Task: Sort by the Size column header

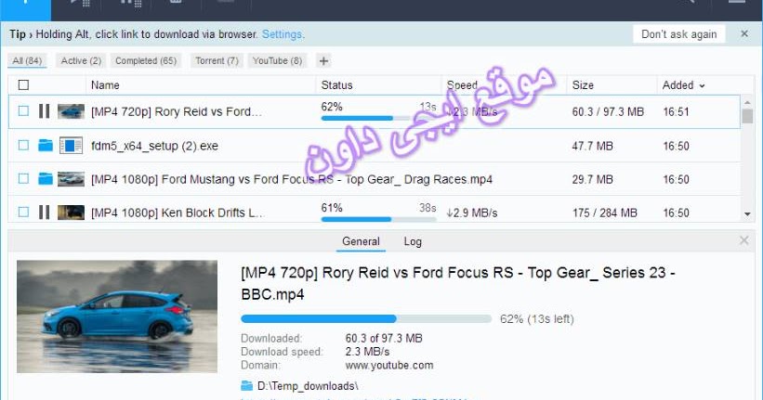Action: (x=583, y=85)
